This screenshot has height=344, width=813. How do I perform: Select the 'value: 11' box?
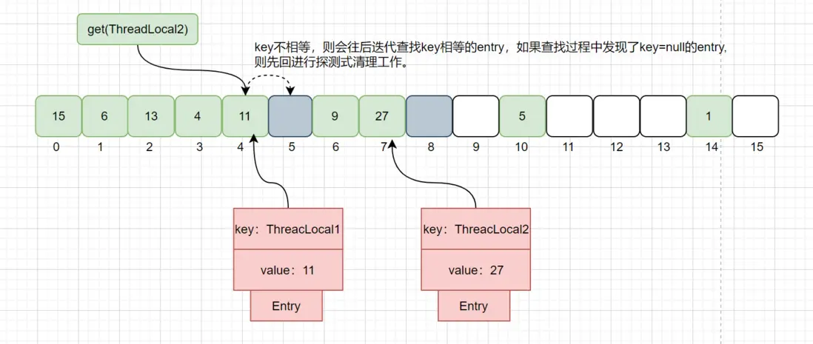287,270
